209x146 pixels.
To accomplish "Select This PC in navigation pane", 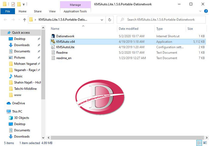I will 17,111.
